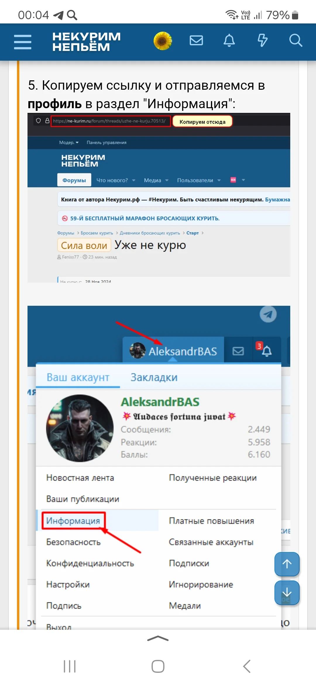Tap battery indicator in status bar

click(295, 15)
